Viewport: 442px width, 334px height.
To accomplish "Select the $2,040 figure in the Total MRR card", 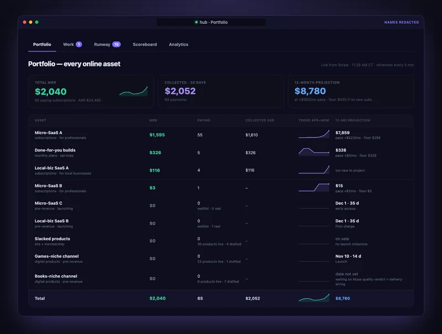I will [x=51, y=91].
